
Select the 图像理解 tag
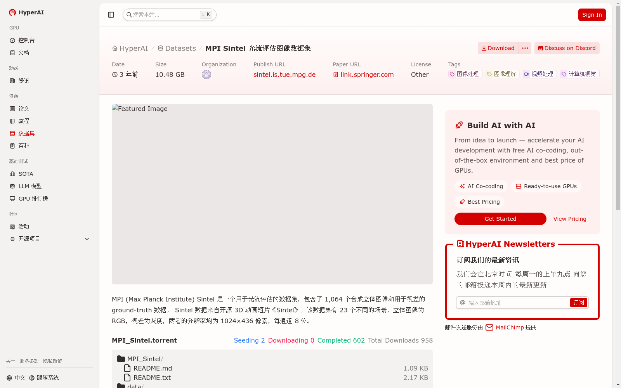coord(503,74)
